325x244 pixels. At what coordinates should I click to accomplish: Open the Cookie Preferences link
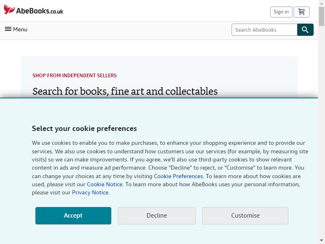coord(178,176)
